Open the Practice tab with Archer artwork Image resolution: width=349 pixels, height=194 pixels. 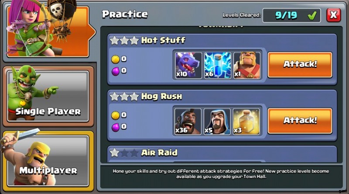[x=48, y=31]
